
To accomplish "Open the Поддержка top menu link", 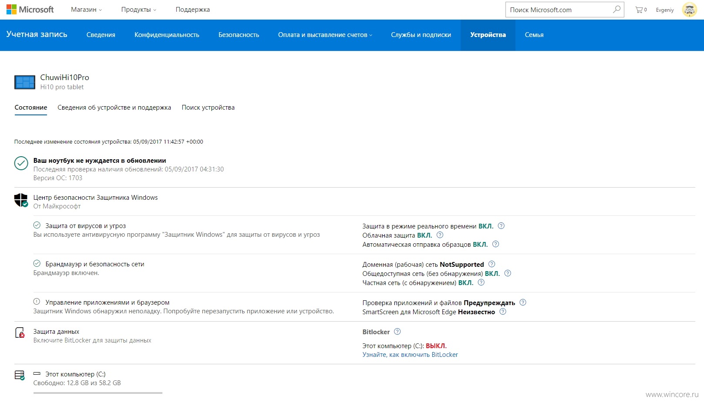I will [192, 10].
